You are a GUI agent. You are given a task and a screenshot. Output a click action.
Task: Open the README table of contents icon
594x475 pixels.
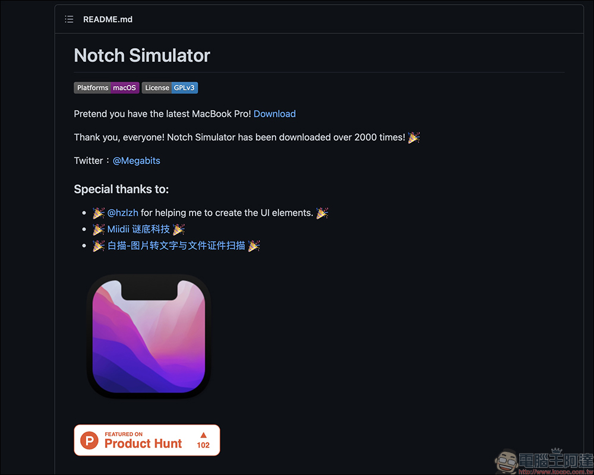(69, 20)
